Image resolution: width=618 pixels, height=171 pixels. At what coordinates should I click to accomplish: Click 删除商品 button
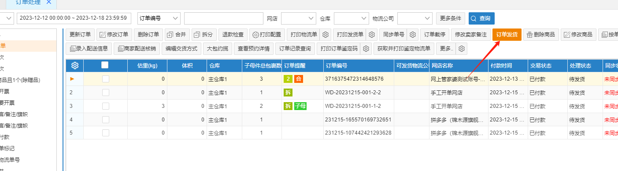coord(541,35)
